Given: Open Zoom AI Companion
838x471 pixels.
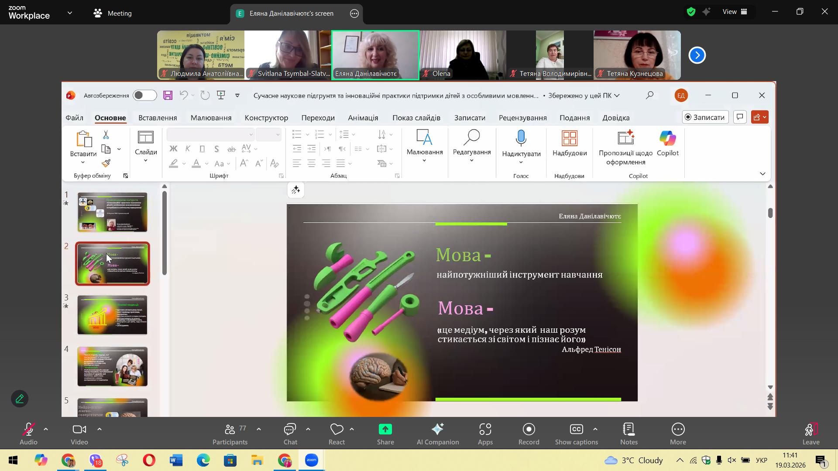Looking at the screenshot, I should tap(437, 434).
